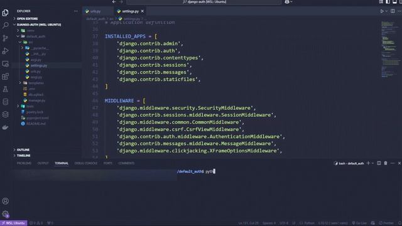The image size is (402, 226).
Task: Split the terminal pane
Action: click(379, 163)
